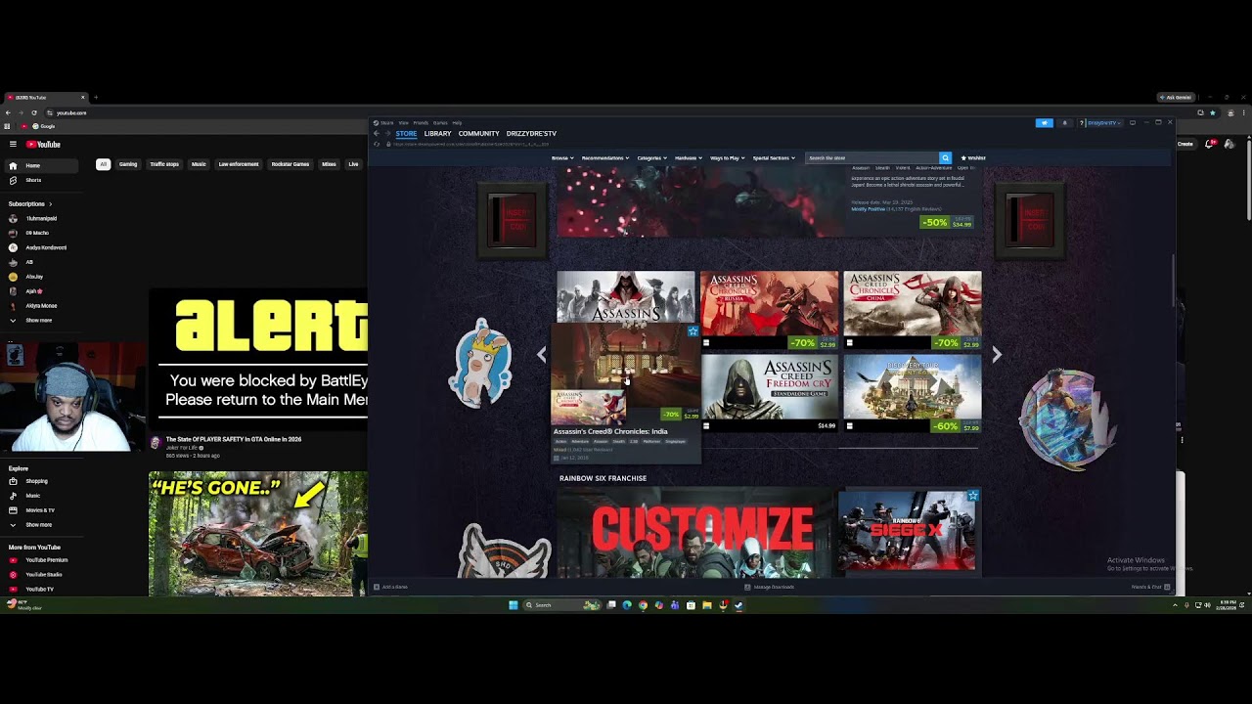Expand Steam Recommendations dropdown
This screenshot has width=1252, height=704.
(x=604, y=157)
